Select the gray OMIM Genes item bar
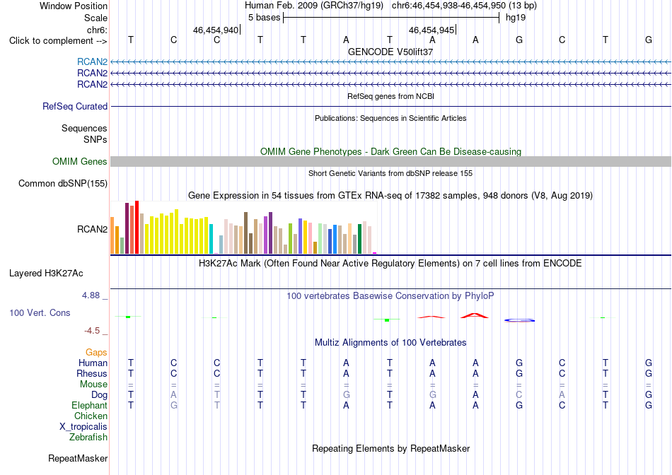 (x=391, y=161)
